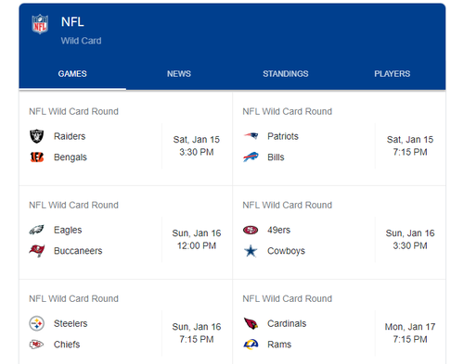The image size is (464, 364).
Task: Click the Eagles team logo
Action: pos(36,230)
